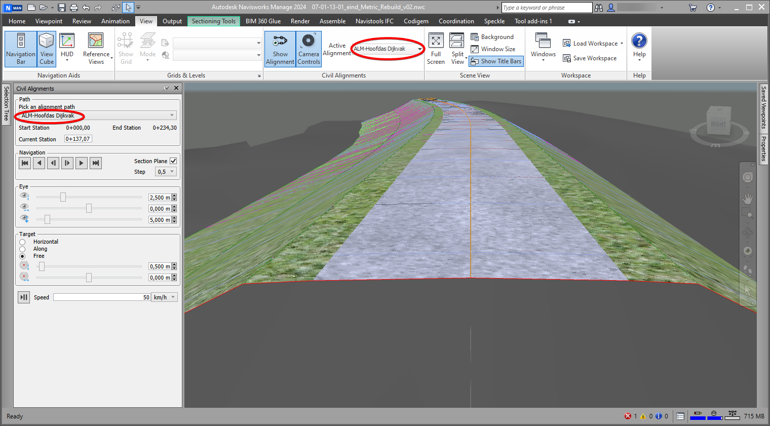Open the Home ribbon tab

(17, 21)
